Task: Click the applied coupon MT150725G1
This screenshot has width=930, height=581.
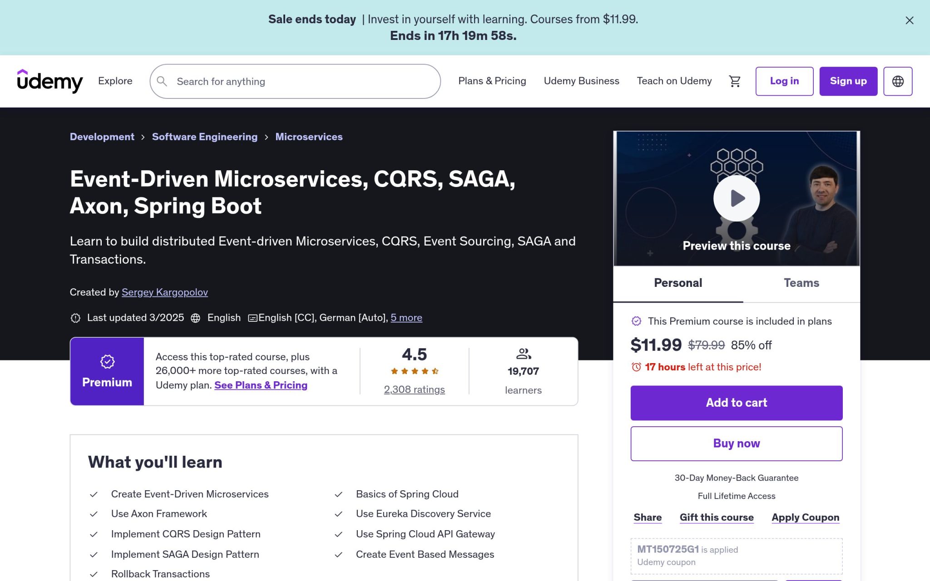Action: pos(668,549)
